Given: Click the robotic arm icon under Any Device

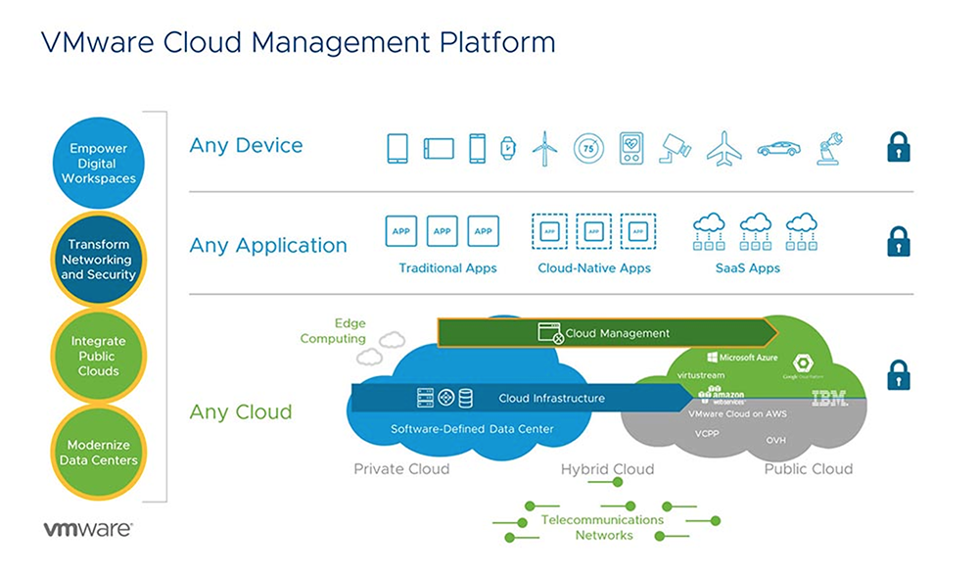Looking at the screenshot, I should 830,146.
